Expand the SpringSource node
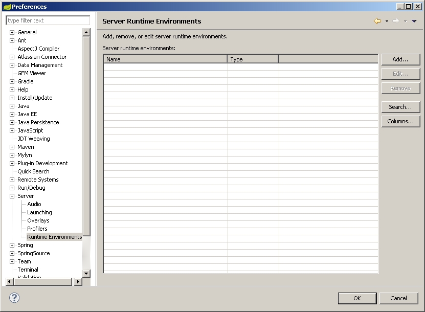Screen dimensions: 425x312 click(x=12, y=253)
